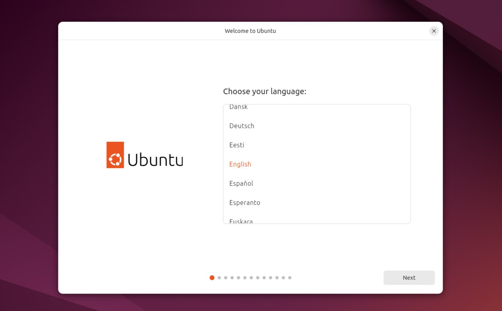
Task: Click the middle page indicator dot
Action: pyautogui.click(x=251, y=278)
